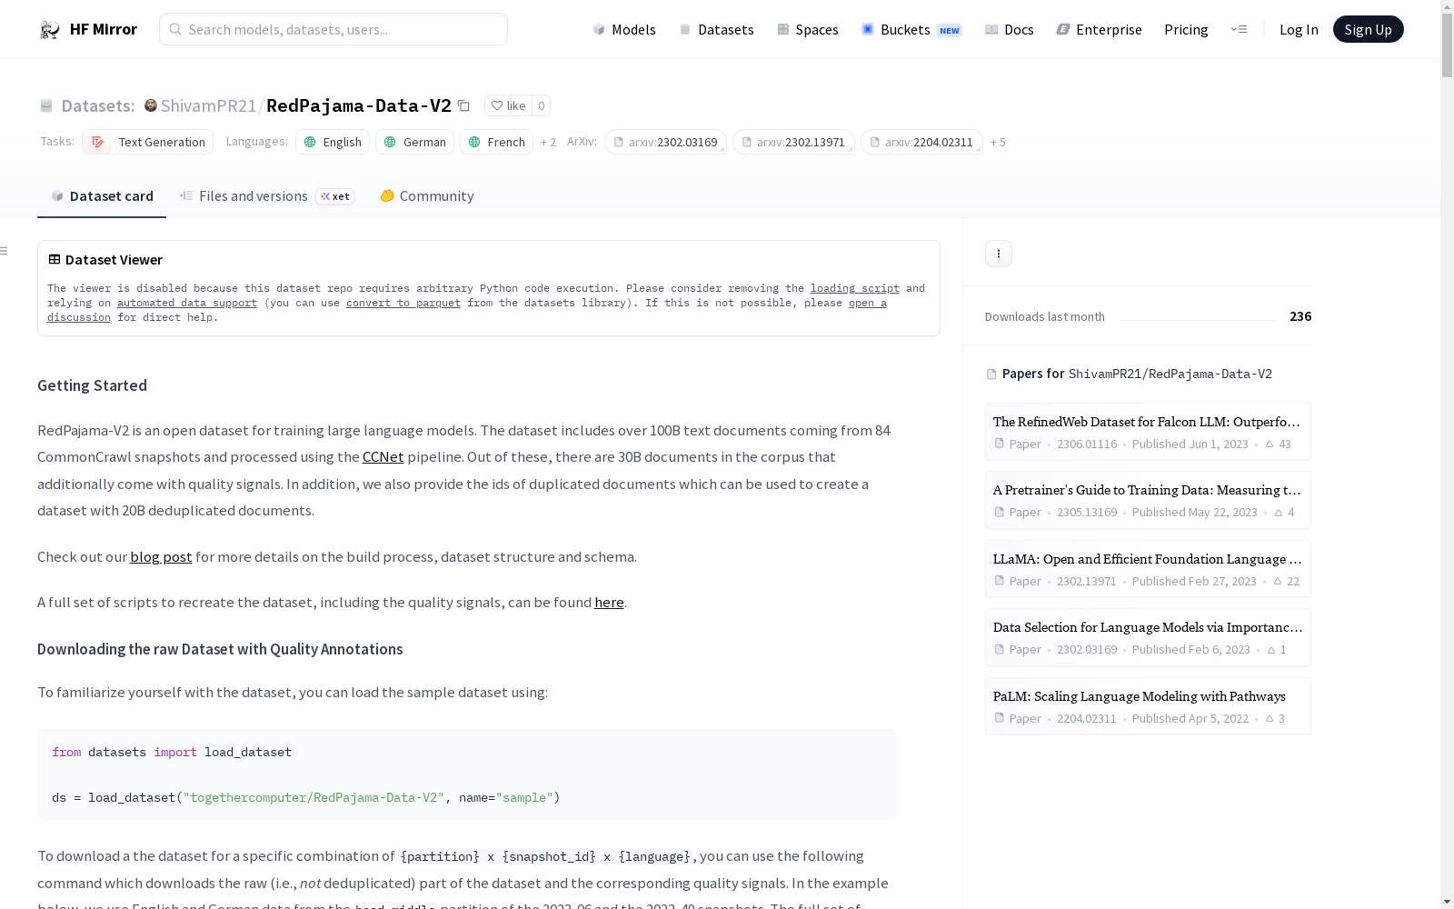Expand the +2 more languages
This screenshot has height=909, width=1454.
[548, 142]
